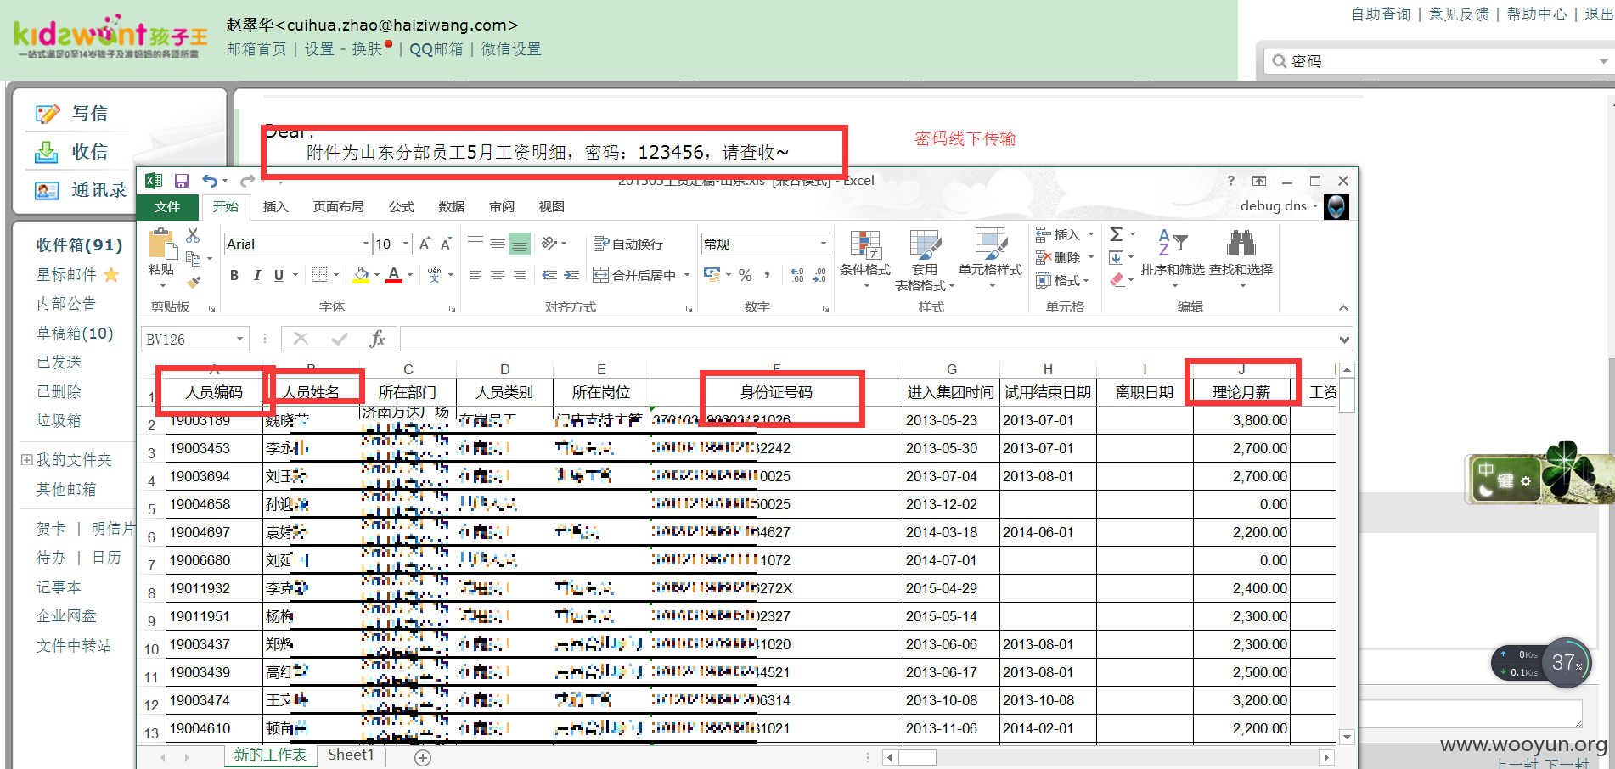Click 收信 receive mail button
The height and width of the screenshot is (769, 1615).
coord(72,151)
